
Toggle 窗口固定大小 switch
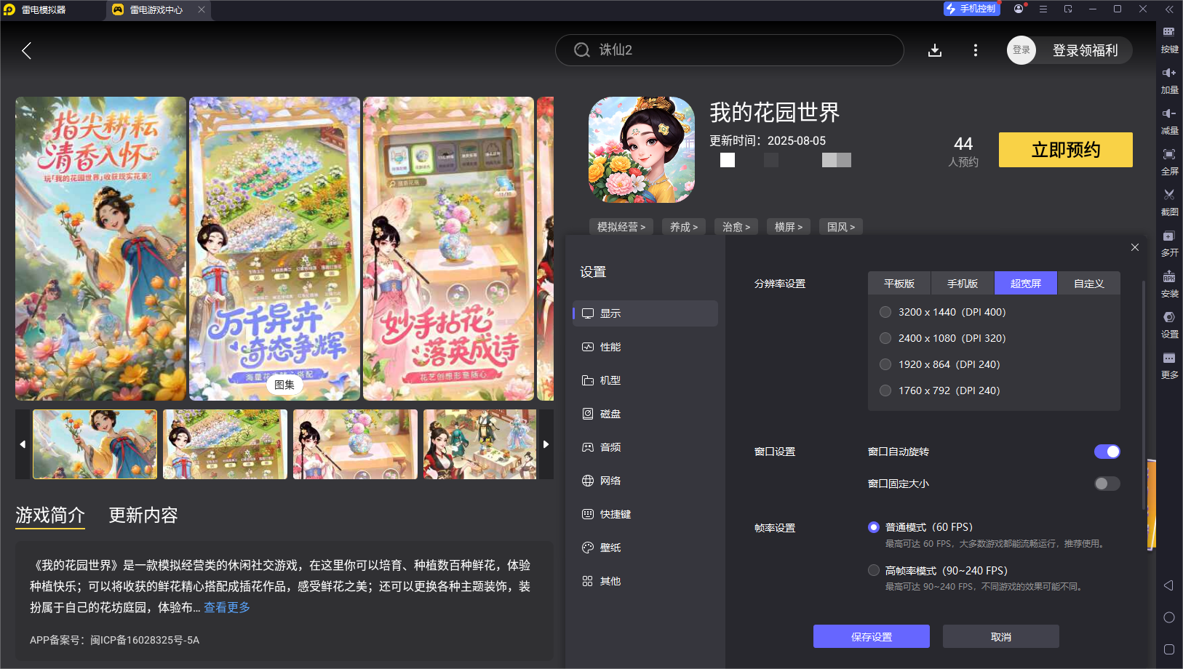pos(1107,484)
